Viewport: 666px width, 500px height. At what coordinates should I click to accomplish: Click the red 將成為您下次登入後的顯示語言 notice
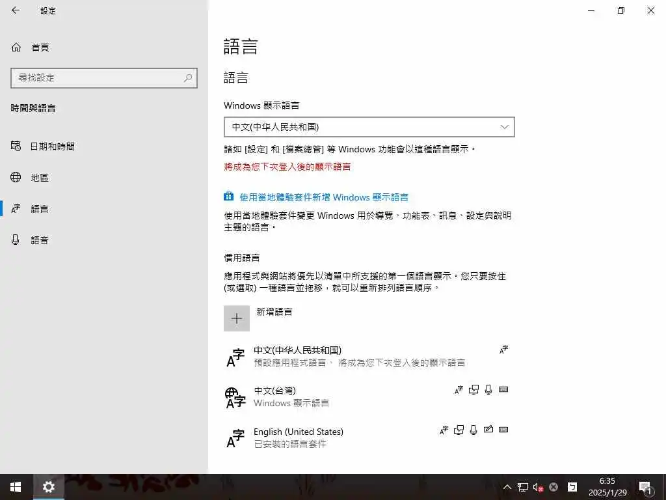(287, 167)
